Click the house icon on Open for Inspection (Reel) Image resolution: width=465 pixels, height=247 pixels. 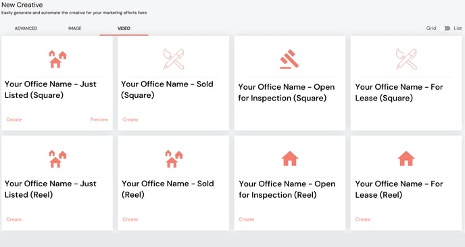[x=290, y=159]
